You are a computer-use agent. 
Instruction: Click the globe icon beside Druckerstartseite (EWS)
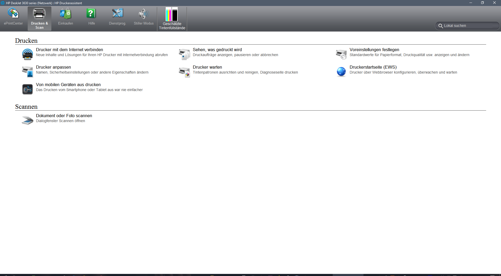pyautogui.click(x=341, y=71)
